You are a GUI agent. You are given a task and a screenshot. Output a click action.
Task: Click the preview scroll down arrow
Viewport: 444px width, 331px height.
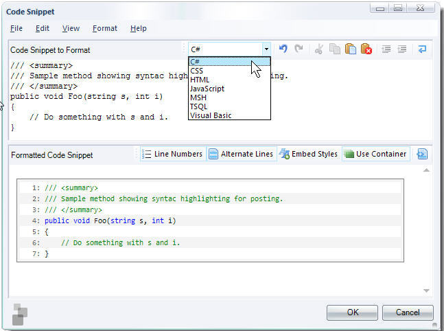[x=426, y=290]
